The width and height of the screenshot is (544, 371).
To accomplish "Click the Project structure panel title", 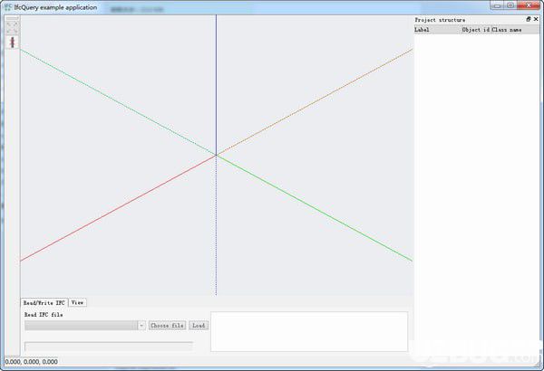I will point(440,20).
